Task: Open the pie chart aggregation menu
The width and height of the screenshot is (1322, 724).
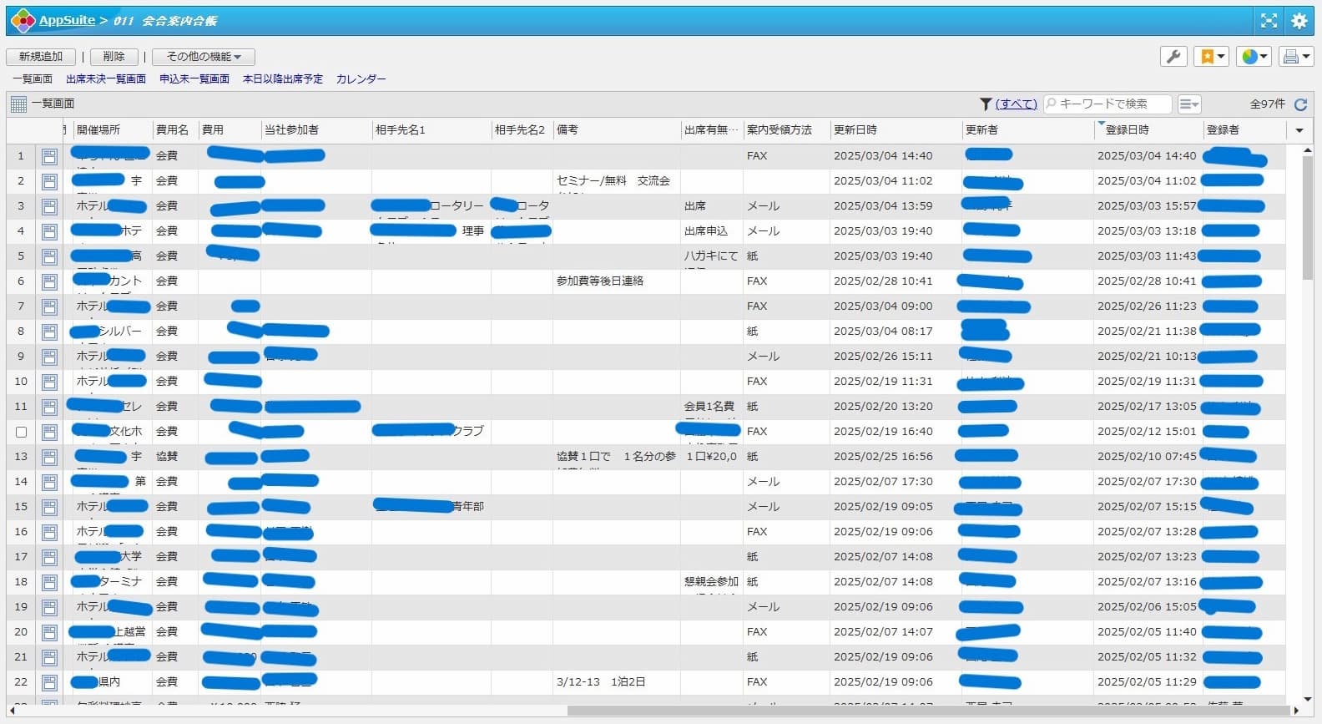Action: [1254, 57]
